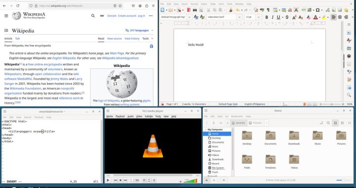Open highlighting color dropdown arrow in Writer

click(x=328, y=17)
